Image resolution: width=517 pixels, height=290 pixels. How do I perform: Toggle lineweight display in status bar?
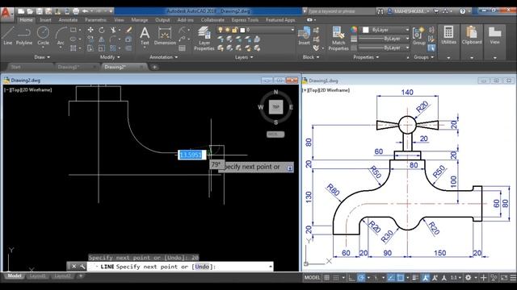415,277
